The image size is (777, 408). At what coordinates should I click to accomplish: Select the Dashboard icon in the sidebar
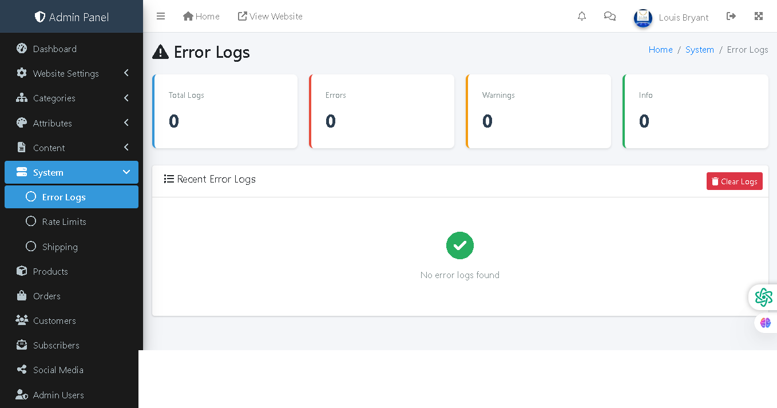pos(22,49)
